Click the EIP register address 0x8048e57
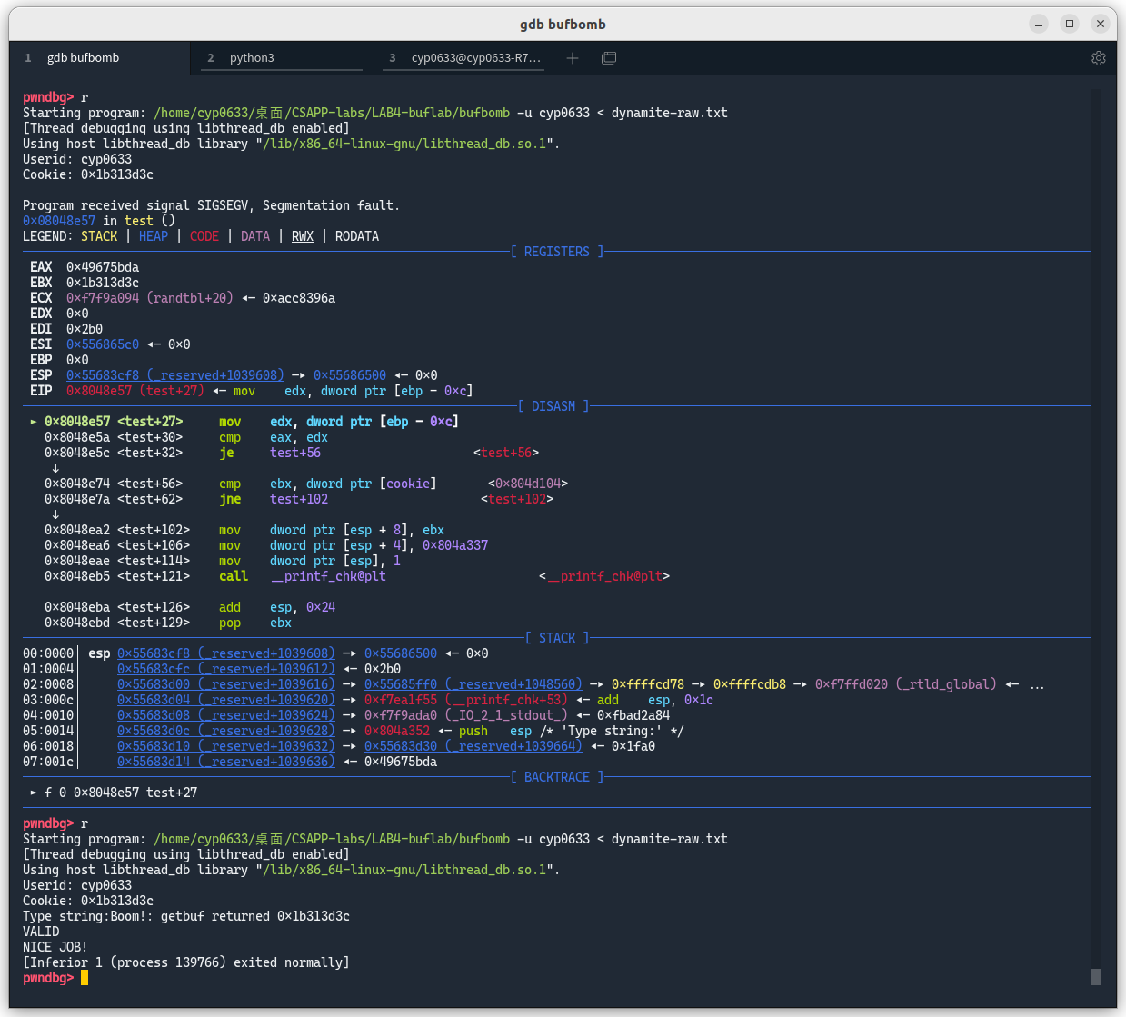Image resolution: width=1126 pixels, height=1017 pixels. point(99,391)
